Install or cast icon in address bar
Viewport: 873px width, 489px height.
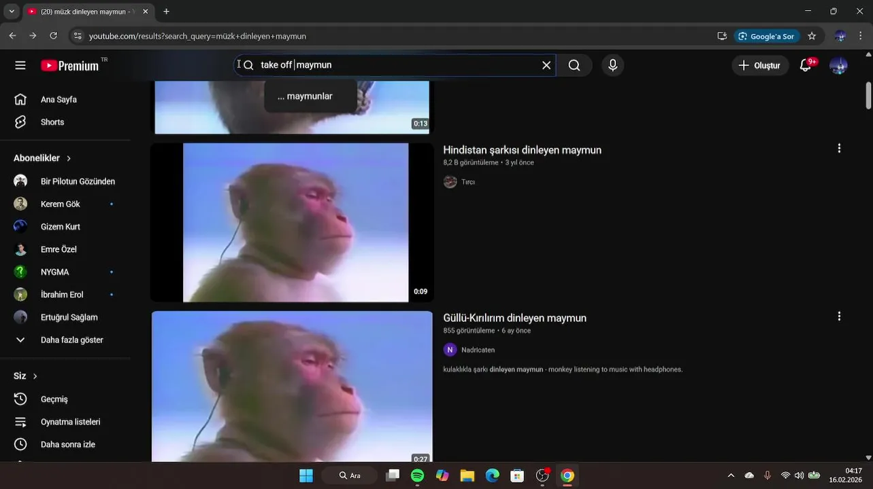tap(722, 36)
